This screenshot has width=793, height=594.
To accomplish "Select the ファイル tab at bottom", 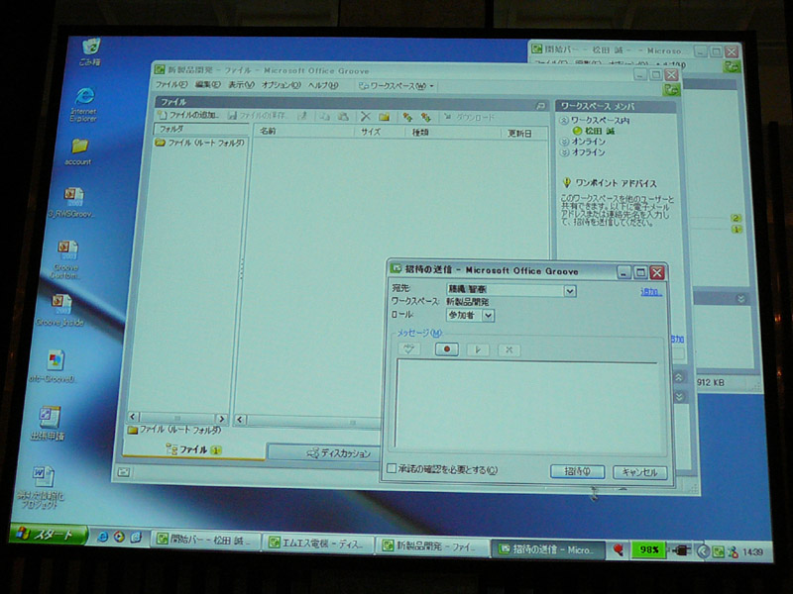I will click(193, 449).
